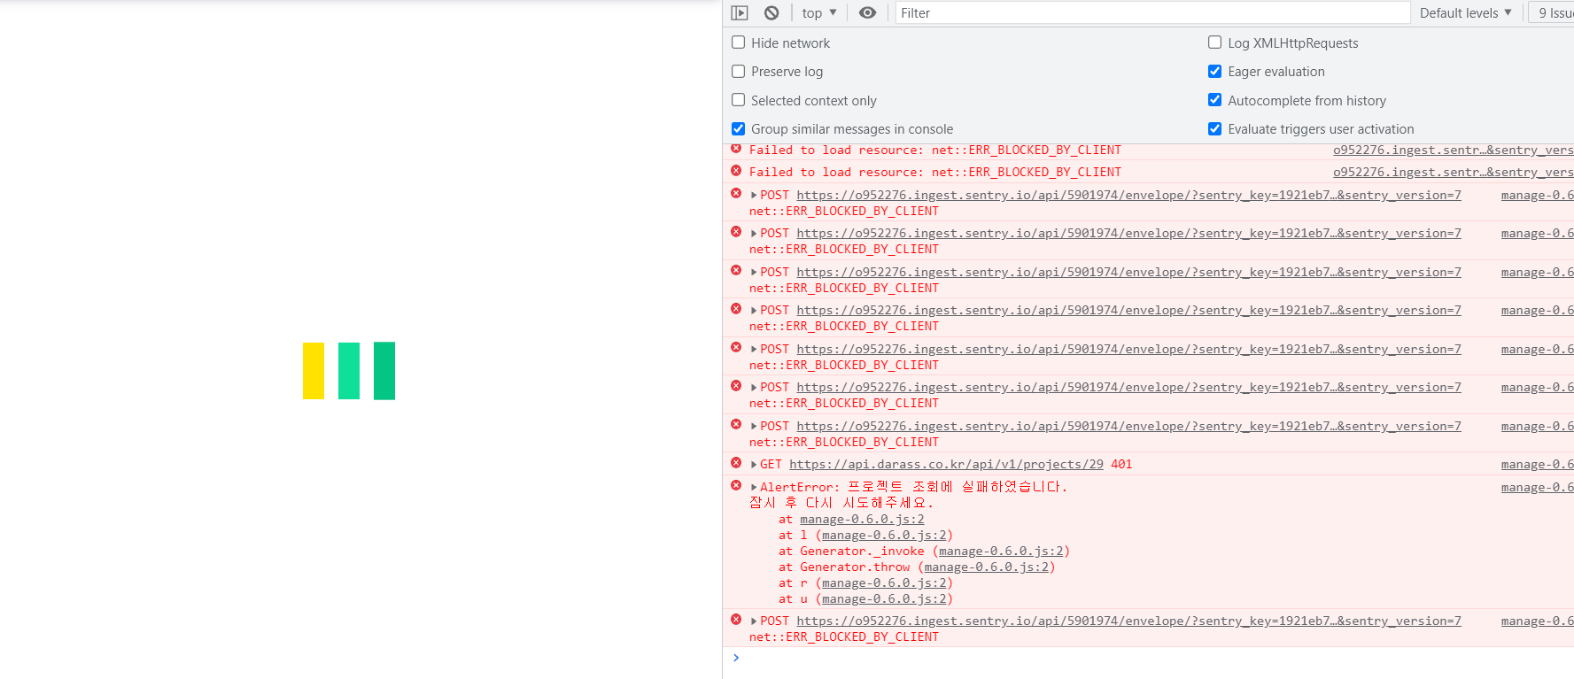
Task: Open the api.darass.co.kr projects/29 link
Action: point(946,465)
